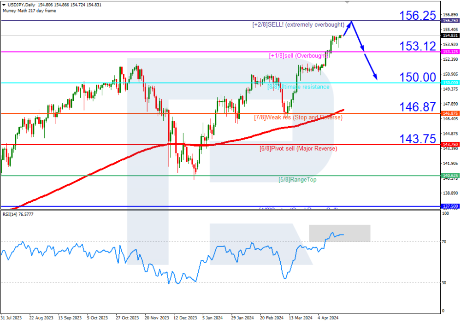The image size is (461, 323).
Task: Click the upward blue arrow tip at 156.25
Action: [x=352, y=22]
